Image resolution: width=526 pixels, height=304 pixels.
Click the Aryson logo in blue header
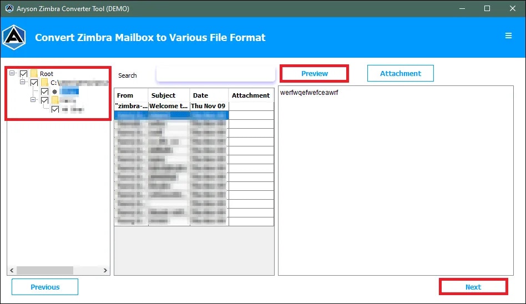tap(14, 37)
